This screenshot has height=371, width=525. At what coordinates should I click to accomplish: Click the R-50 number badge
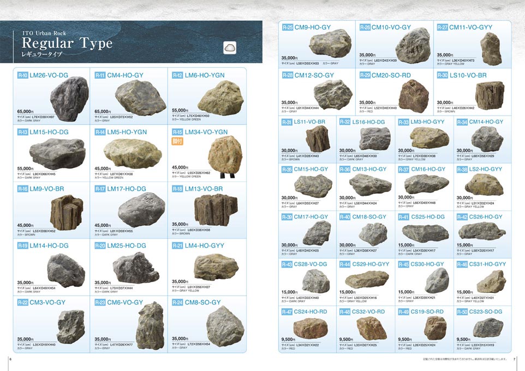(x=462, y=312)
